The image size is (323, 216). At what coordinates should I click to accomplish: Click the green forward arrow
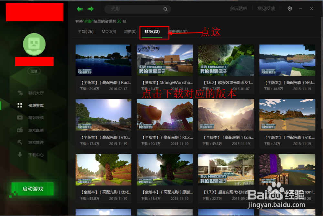tap(90, 9)
